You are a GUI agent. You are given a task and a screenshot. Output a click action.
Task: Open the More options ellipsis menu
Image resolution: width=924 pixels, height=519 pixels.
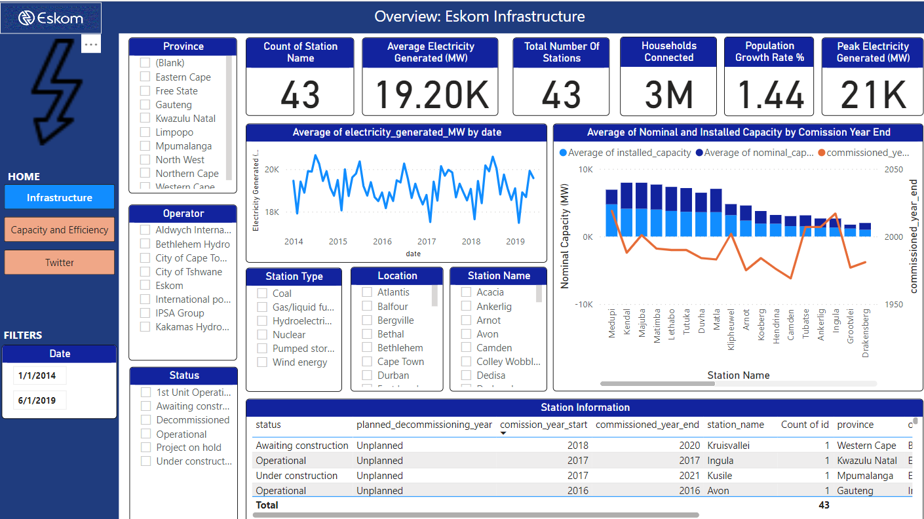click(91, 45)
